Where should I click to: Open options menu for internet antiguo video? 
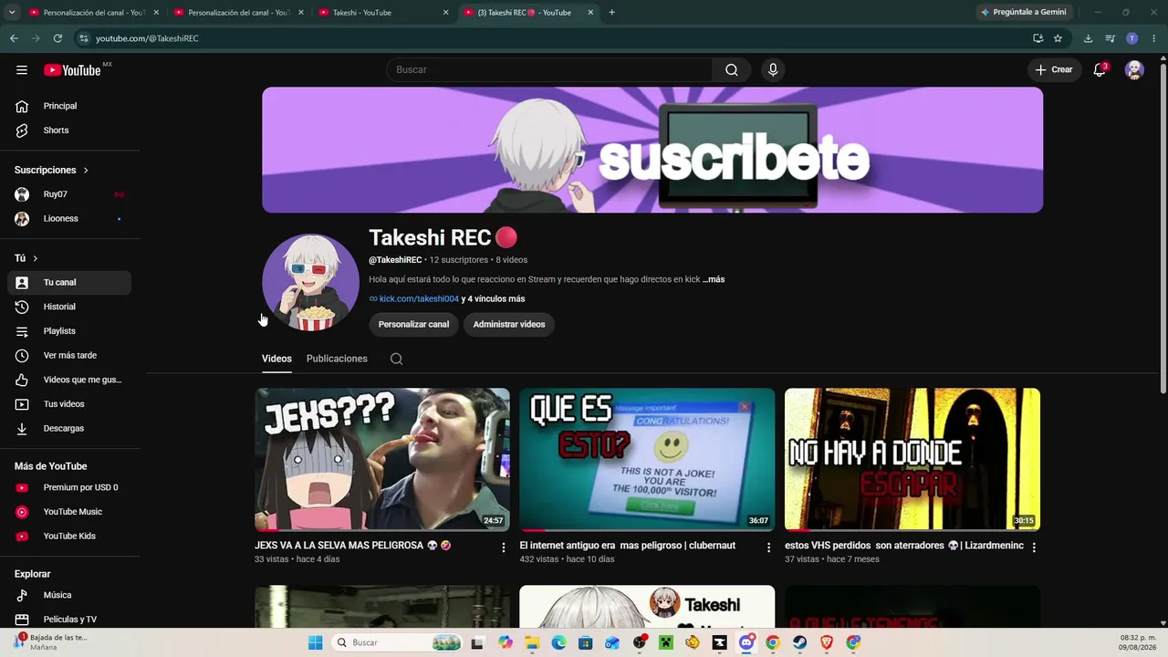[768, 547]
